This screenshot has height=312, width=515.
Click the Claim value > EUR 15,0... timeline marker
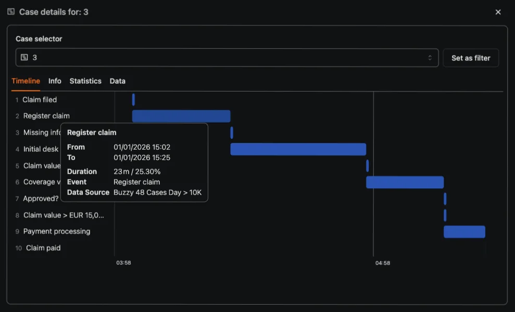click(445, 215)
